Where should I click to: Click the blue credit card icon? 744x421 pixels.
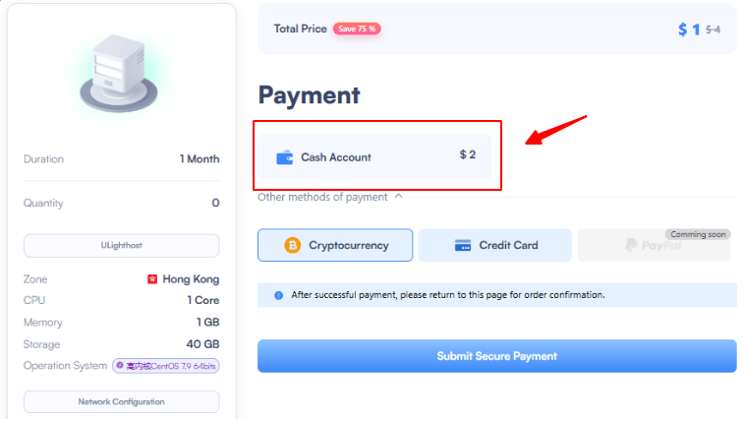(x=463, y=245)
